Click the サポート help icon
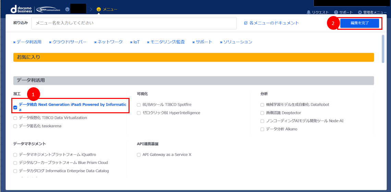The width and height of the screenshot is (391, 192). (x=336, y=12)
